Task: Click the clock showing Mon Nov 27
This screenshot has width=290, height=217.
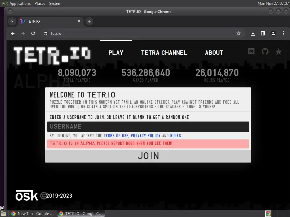Action: pyautogui.click(x=273, y=3)
